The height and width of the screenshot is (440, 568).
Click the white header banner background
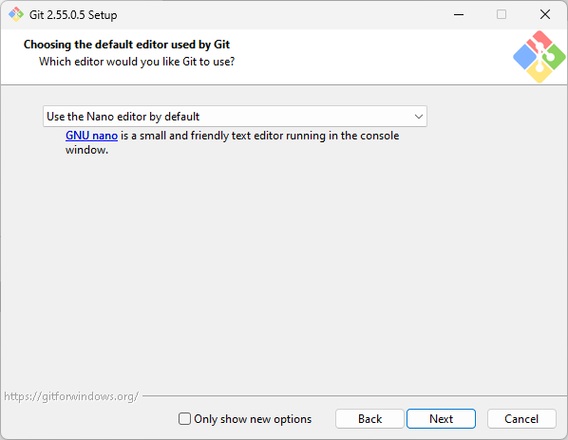click(362, 57)
